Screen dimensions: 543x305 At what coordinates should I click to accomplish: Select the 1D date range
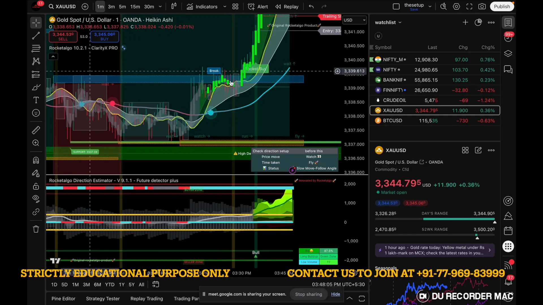(54, 285)
